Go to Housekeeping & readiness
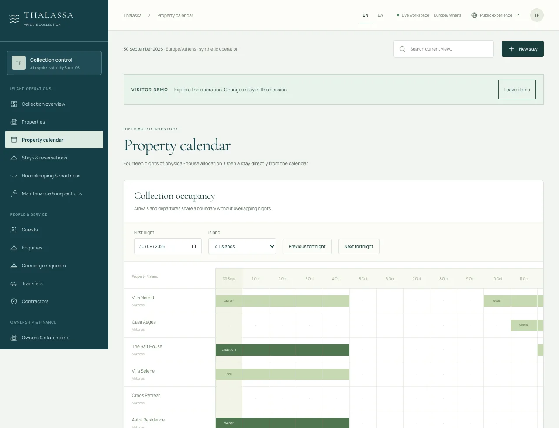Viewport: 559px width, 428px height. click(54, 176)
